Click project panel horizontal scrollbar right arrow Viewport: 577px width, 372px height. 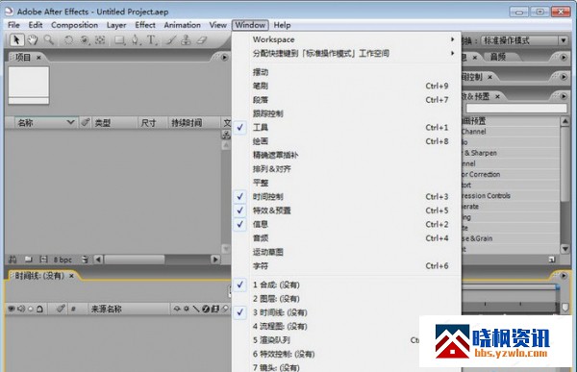215,260
